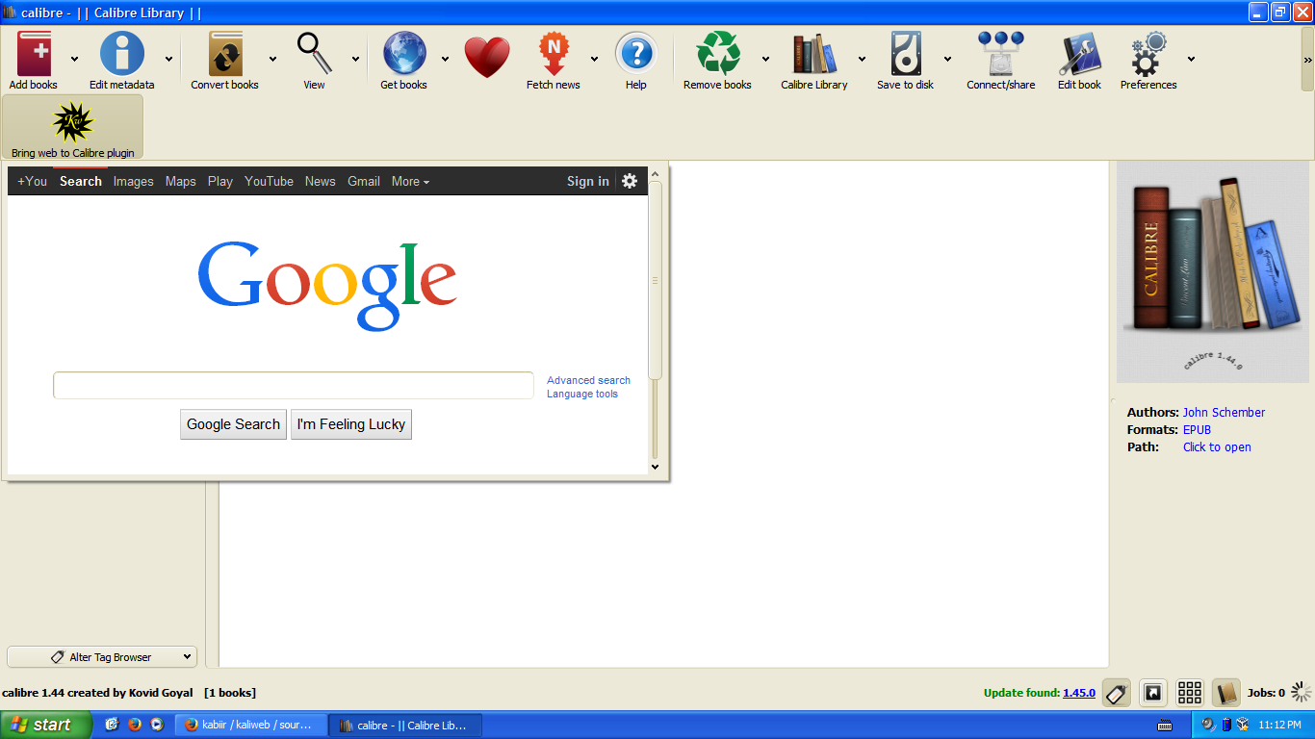Open News in the Google bar
Image resolution: width=1315 pixels, height=739 pixels.
321,181
